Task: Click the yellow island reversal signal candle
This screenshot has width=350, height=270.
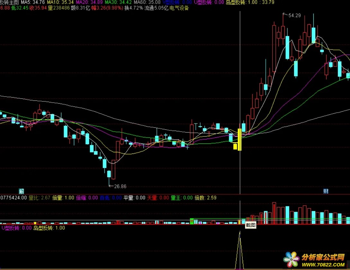Action: click(x=239, y=139)
